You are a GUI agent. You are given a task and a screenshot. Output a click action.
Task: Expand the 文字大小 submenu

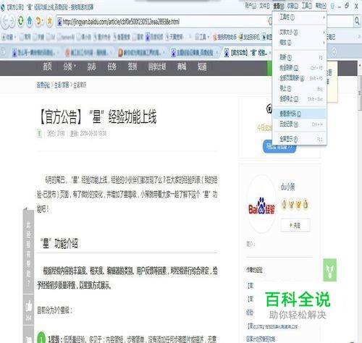299,32
